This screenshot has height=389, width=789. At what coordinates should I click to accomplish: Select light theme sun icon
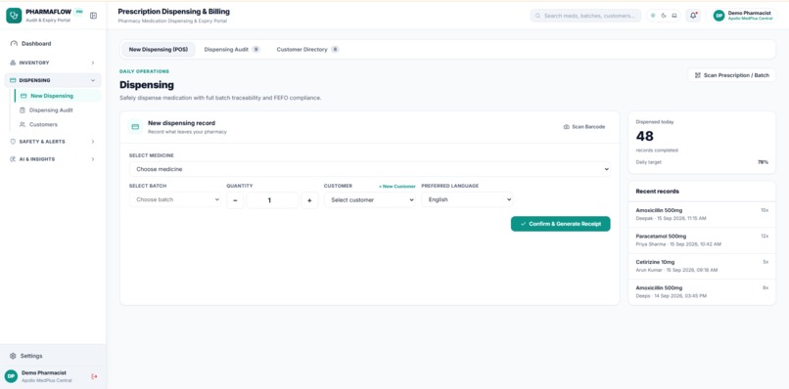click(x=653, y=16)
